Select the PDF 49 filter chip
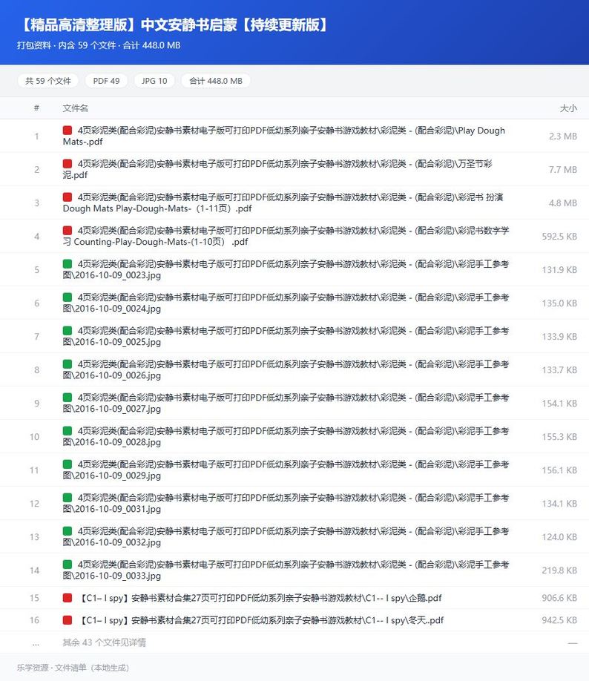589x681 pixels. [106, 81]
